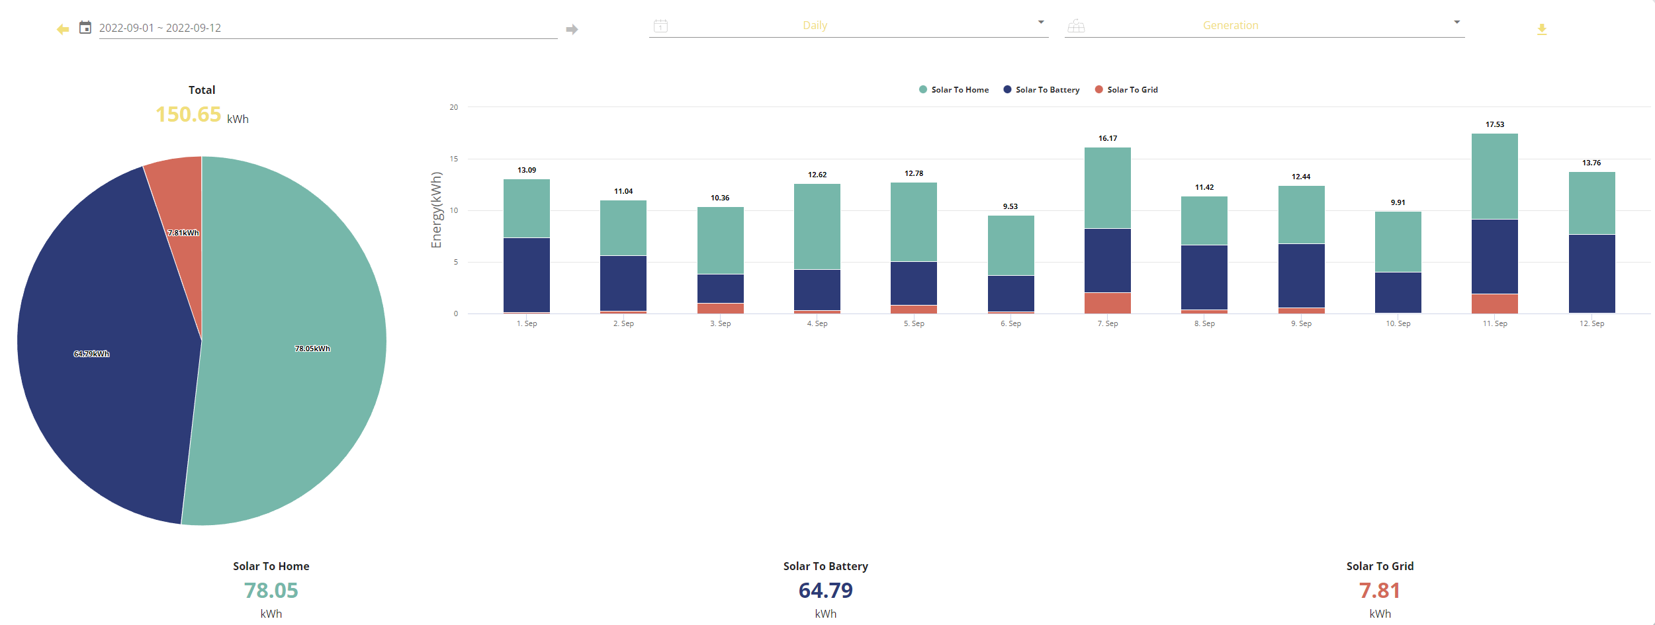Toggle Solar To Battery legend series
This screenshot has height=625, width=1655.
click(x=1042, y=89)
